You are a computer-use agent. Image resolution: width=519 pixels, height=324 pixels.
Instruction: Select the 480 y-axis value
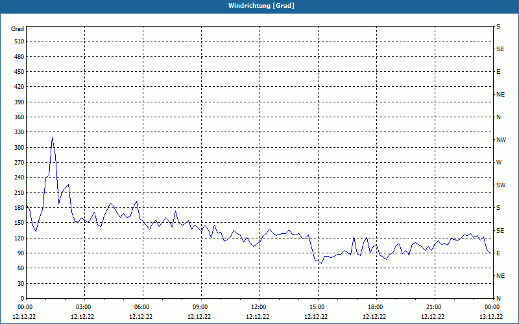(x=19, y=57)
